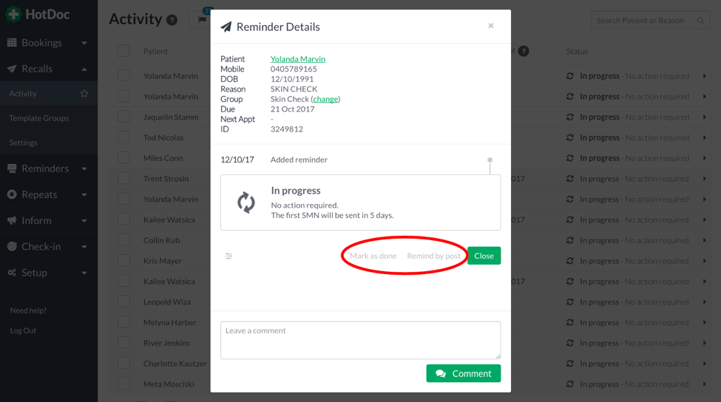The width and height of the screenshot is (721, 402).
Task: Click the HotDoc logo icon
Action: (x=13, y=14)
